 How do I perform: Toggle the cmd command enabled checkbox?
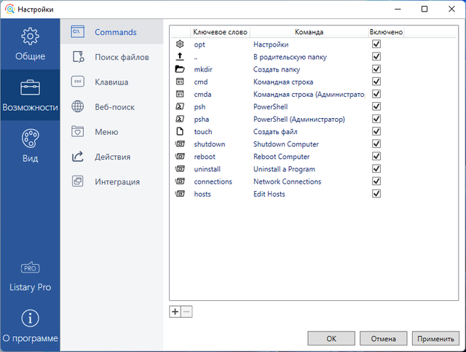(x=376, y=82)
